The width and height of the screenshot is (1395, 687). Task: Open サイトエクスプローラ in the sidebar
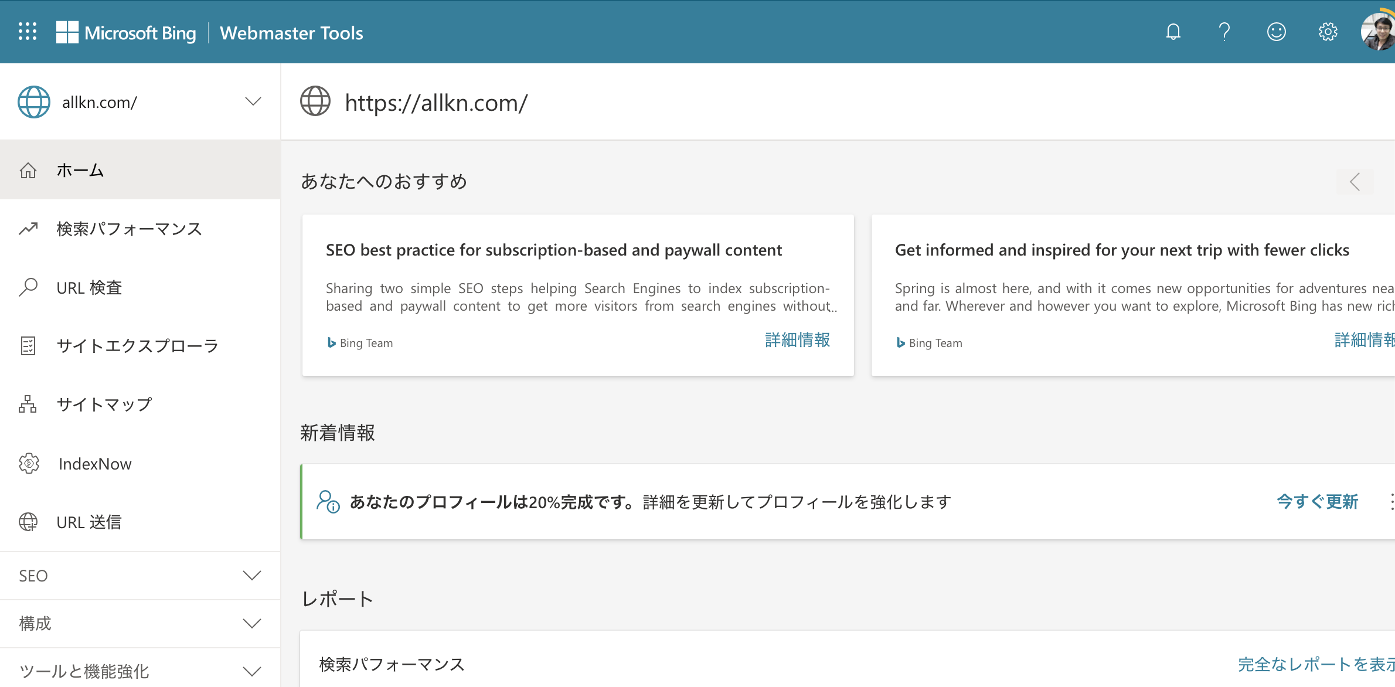point(140,346)
